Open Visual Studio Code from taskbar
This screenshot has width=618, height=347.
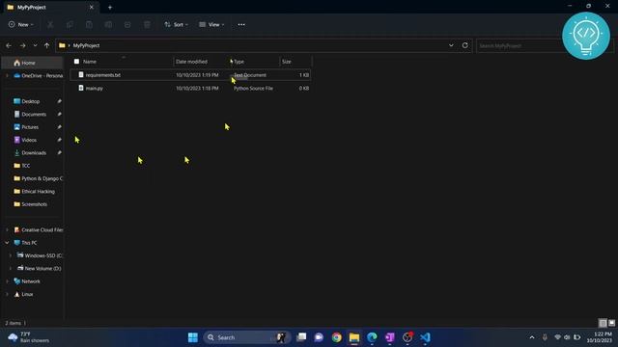tap(425, 337)
